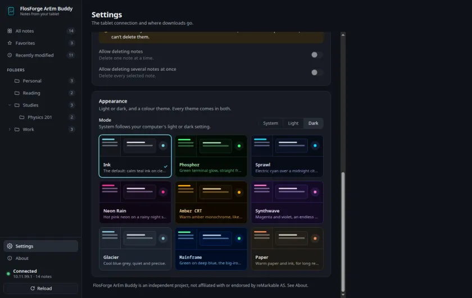Screen dimensions: 472x298
Task: Click the 10.11.99.1 · 14 notes status
Action: [x=32, y=277]
